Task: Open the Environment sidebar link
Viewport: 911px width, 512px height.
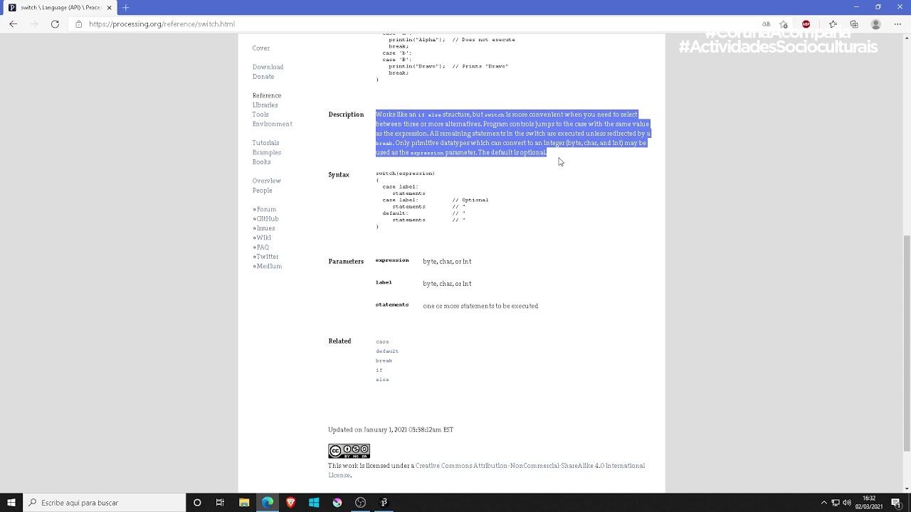Action: click(272, 124)
